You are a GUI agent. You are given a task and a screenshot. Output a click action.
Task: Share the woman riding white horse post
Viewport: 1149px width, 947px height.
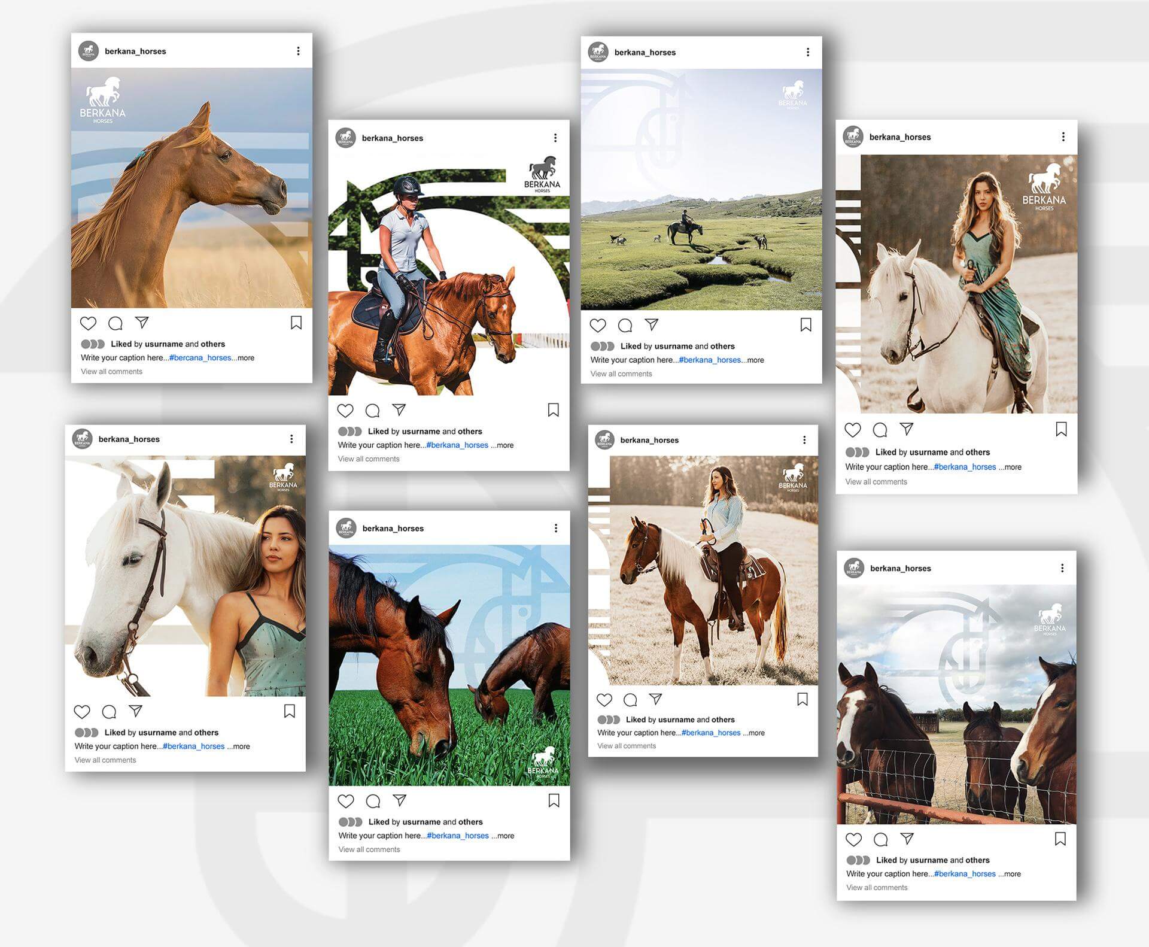point(907,429)
